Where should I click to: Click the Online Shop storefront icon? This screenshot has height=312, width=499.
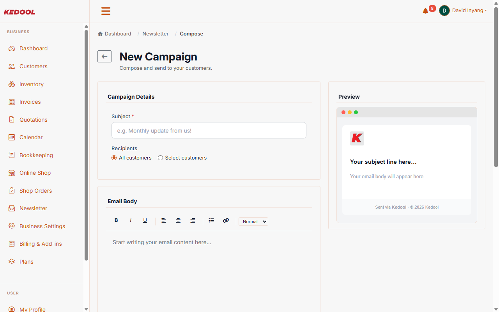(12, 173)
